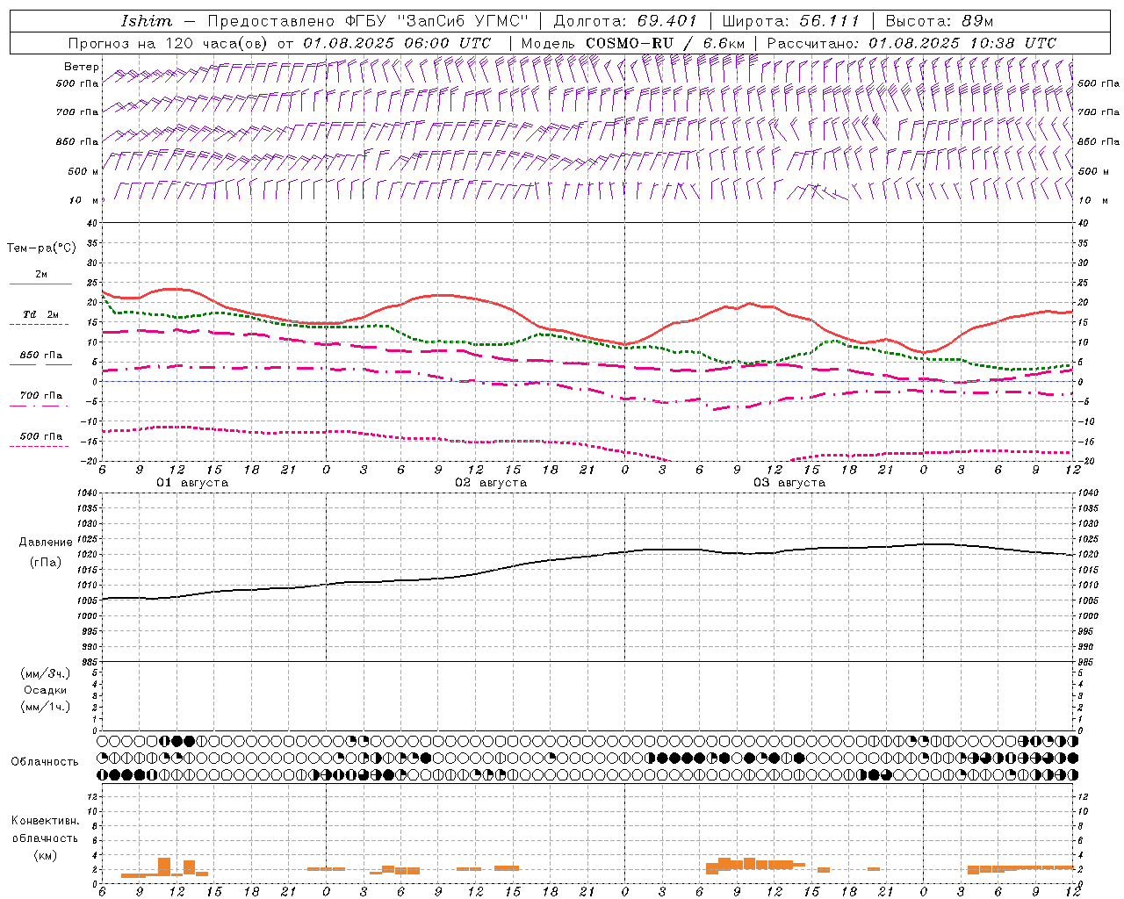Click the "Рассчитано: 01.08.2025 10:38 UTC" text
Viewport: 1124px width, 899px height.
[x=911, y=43]
